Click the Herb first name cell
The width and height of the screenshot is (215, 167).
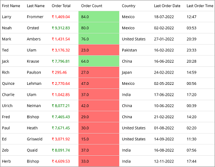[6, 161]
